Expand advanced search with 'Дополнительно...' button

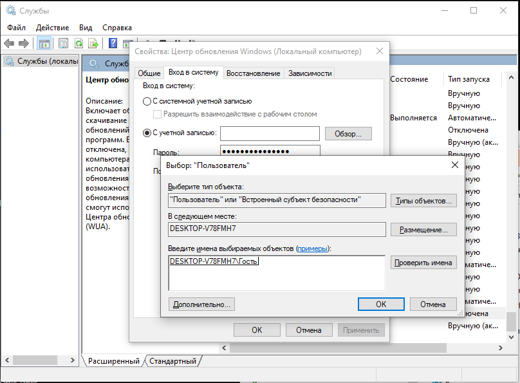[x=201, y=304]
